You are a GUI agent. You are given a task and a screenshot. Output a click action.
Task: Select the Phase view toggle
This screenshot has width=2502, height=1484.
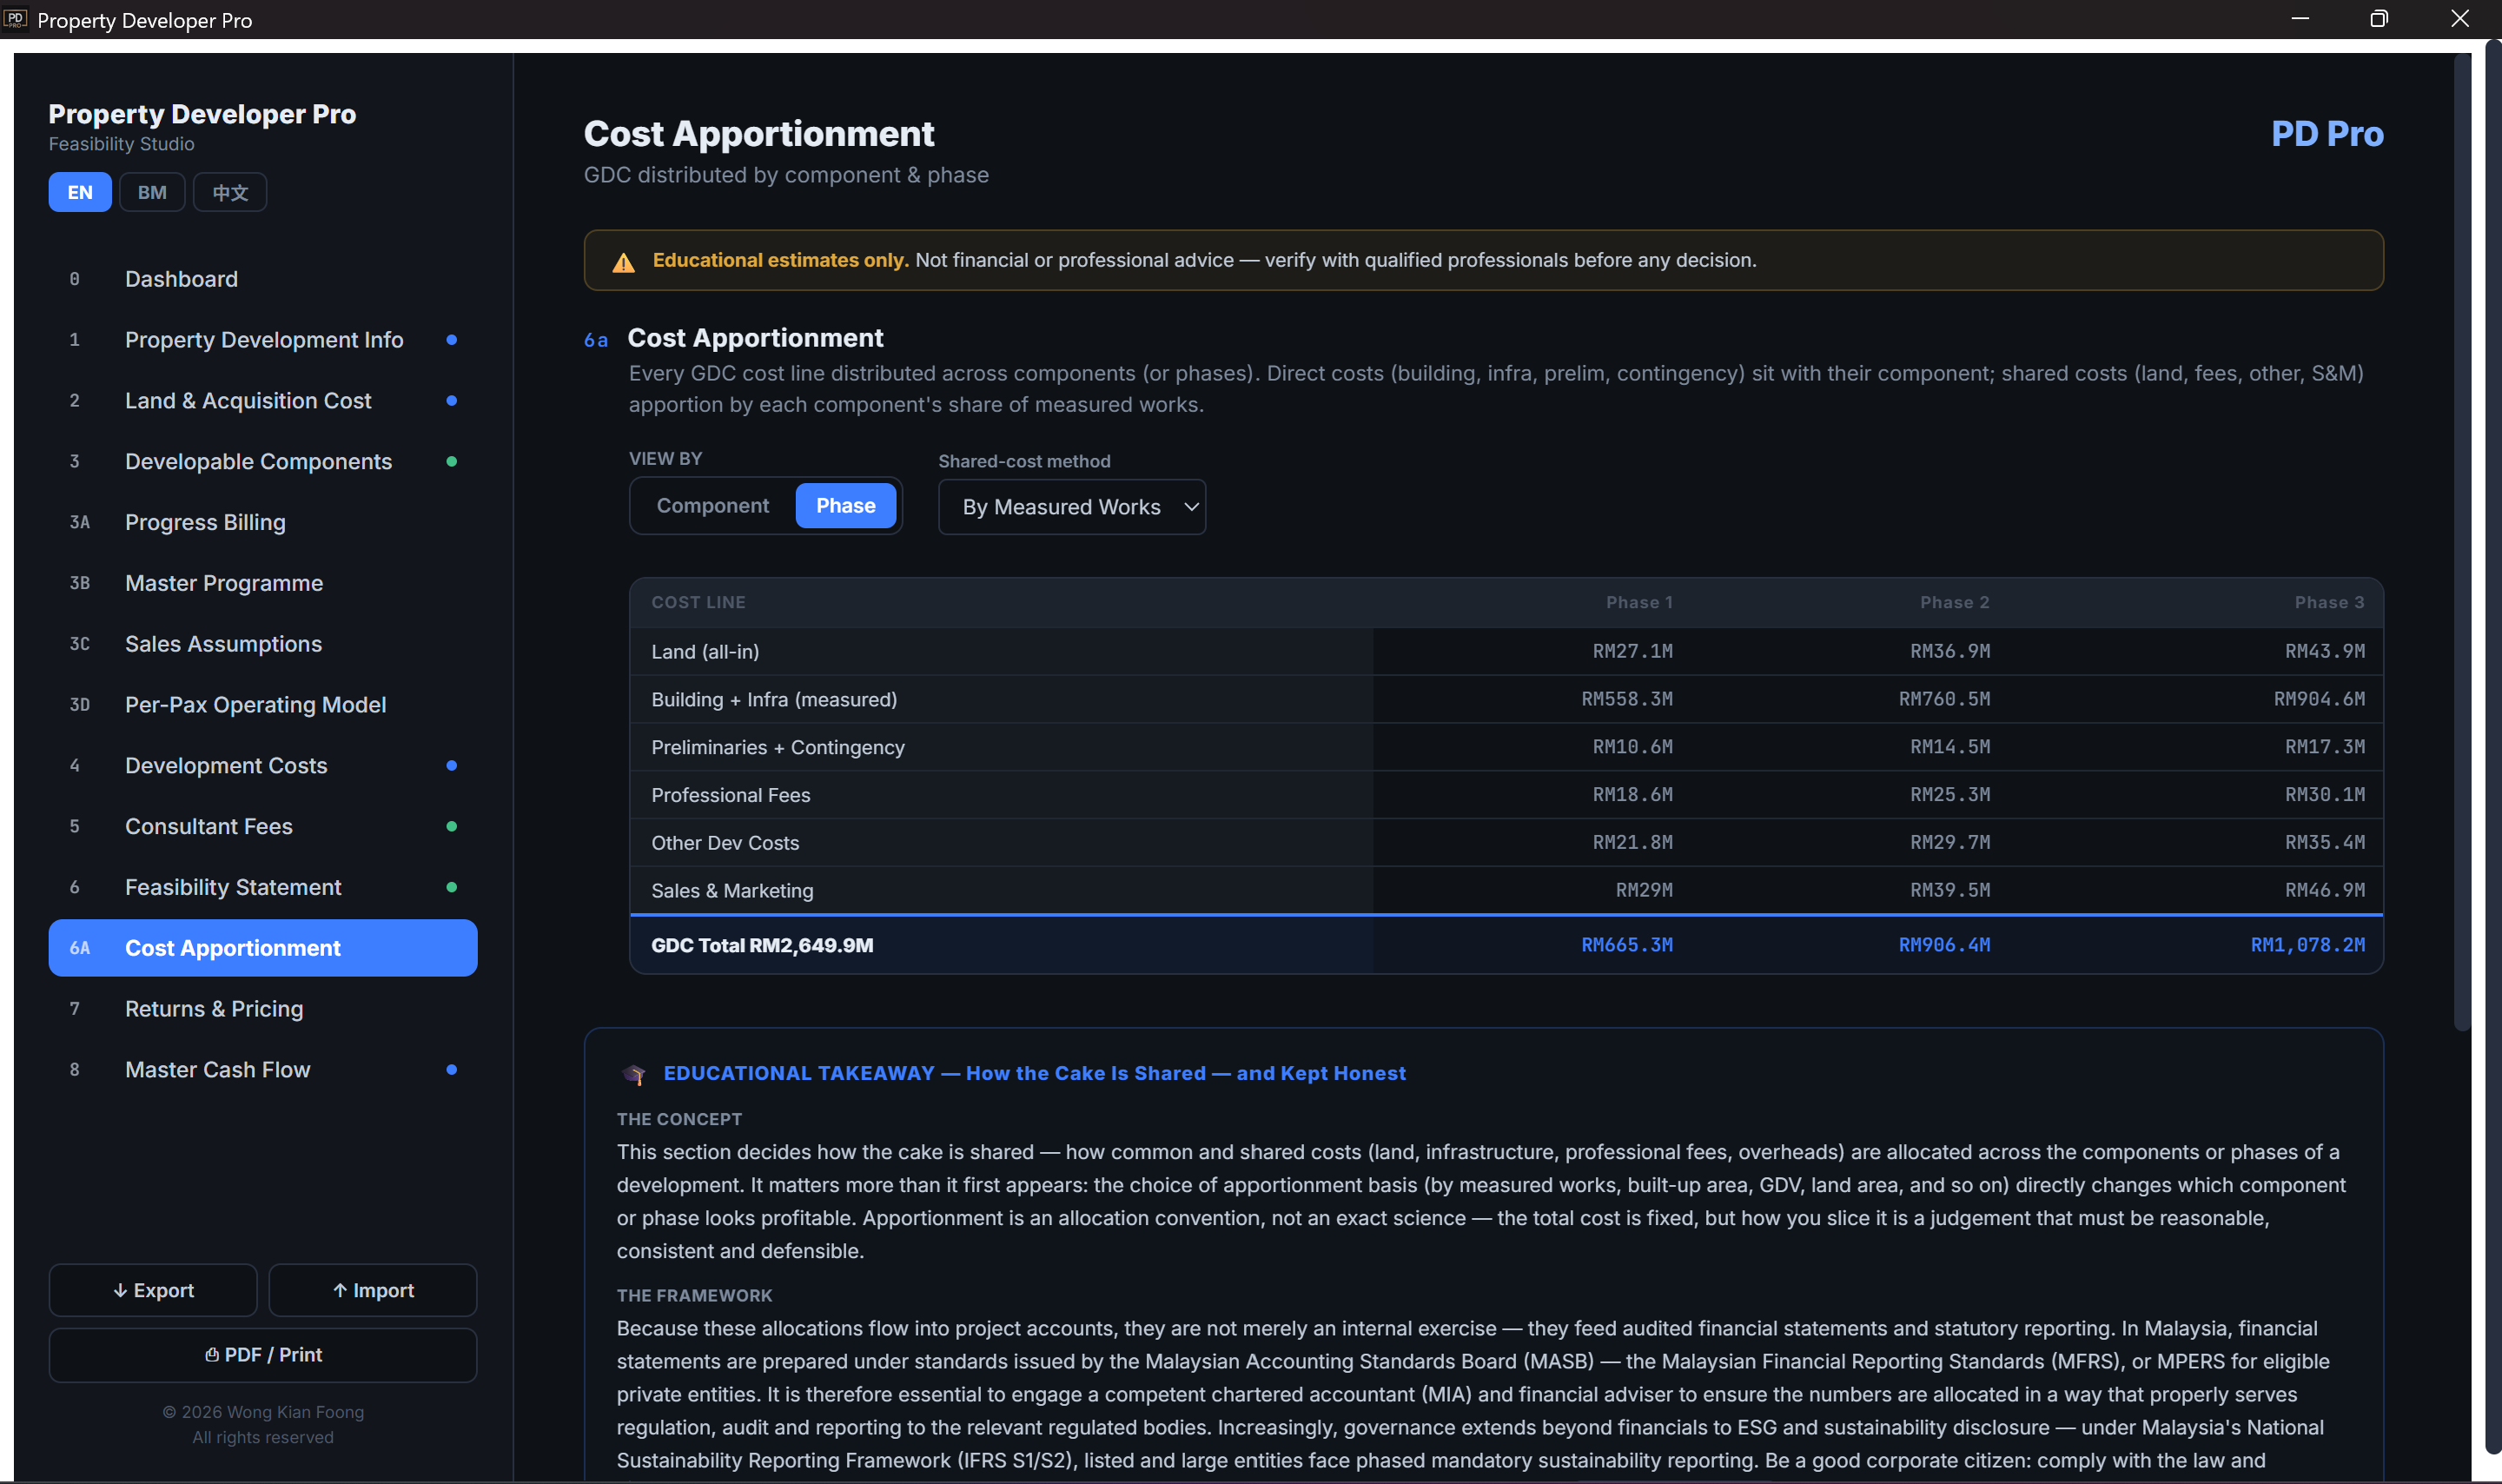click(845, 506)
